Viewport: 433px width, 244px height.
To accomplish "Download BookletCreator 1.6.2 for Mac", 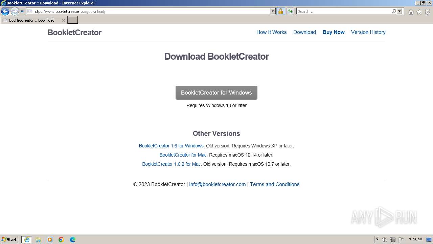I will pos(172,164).
